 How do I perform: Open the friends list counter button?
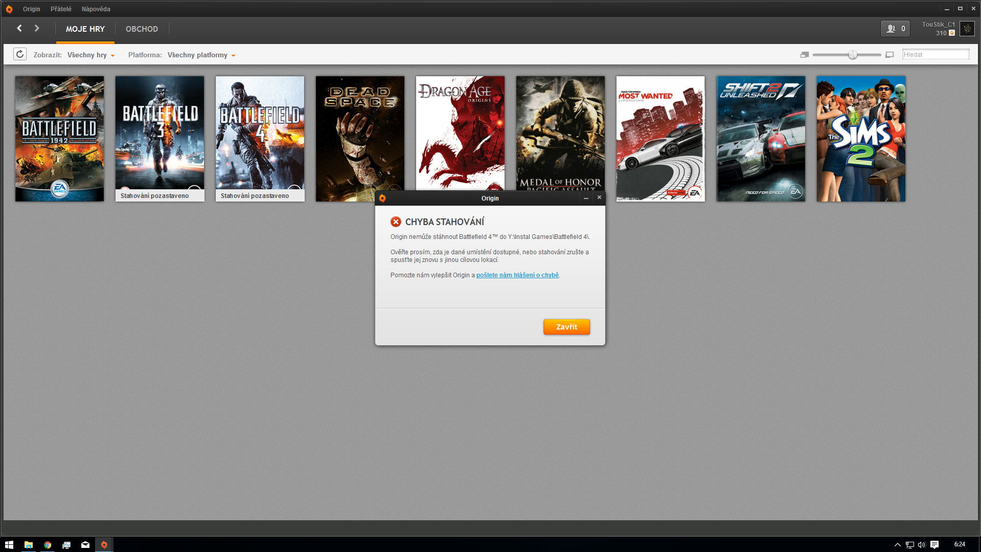pos(895,29)
